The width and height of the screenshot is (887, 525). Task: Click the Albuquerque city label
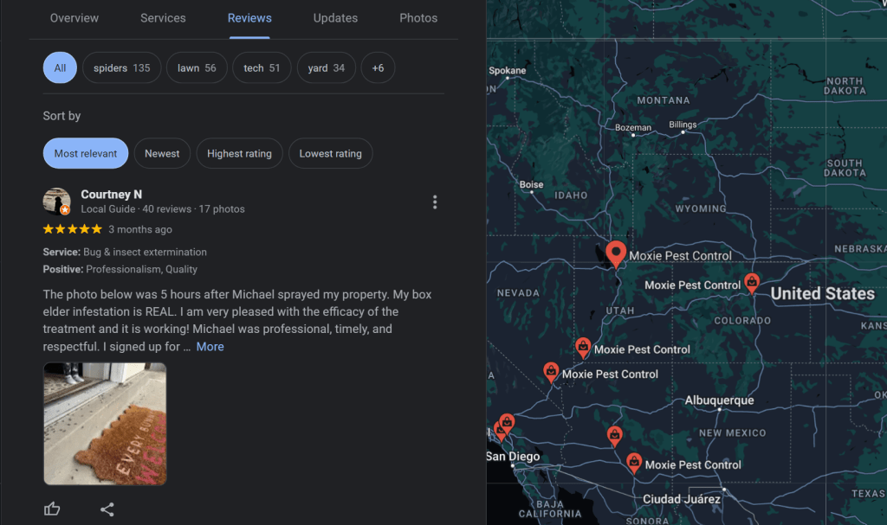click(x=720, y=400)
